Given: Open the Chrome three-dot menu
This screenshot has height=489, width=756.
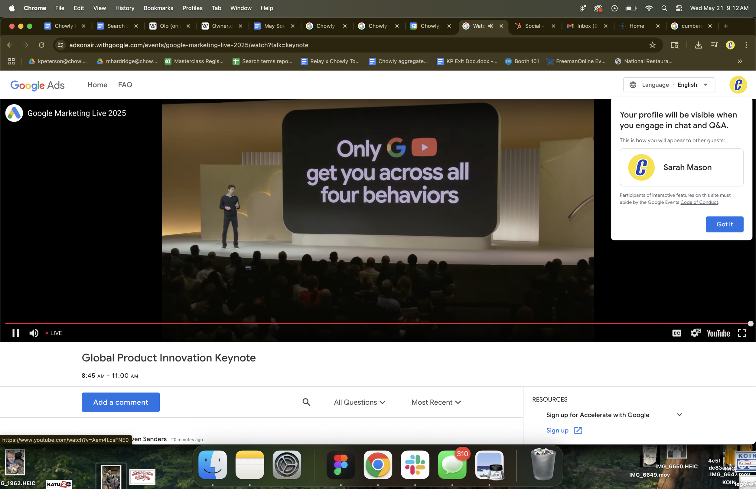Looking at the screenshot, I should [x=746, y=45].
